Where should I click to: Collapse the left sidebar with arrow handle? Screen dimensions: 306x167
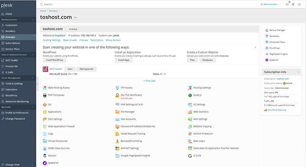37,84
